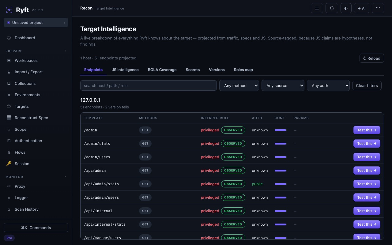Click the search host / path / role field
Screen dimensions: 392x245
[x=149, y=85]
